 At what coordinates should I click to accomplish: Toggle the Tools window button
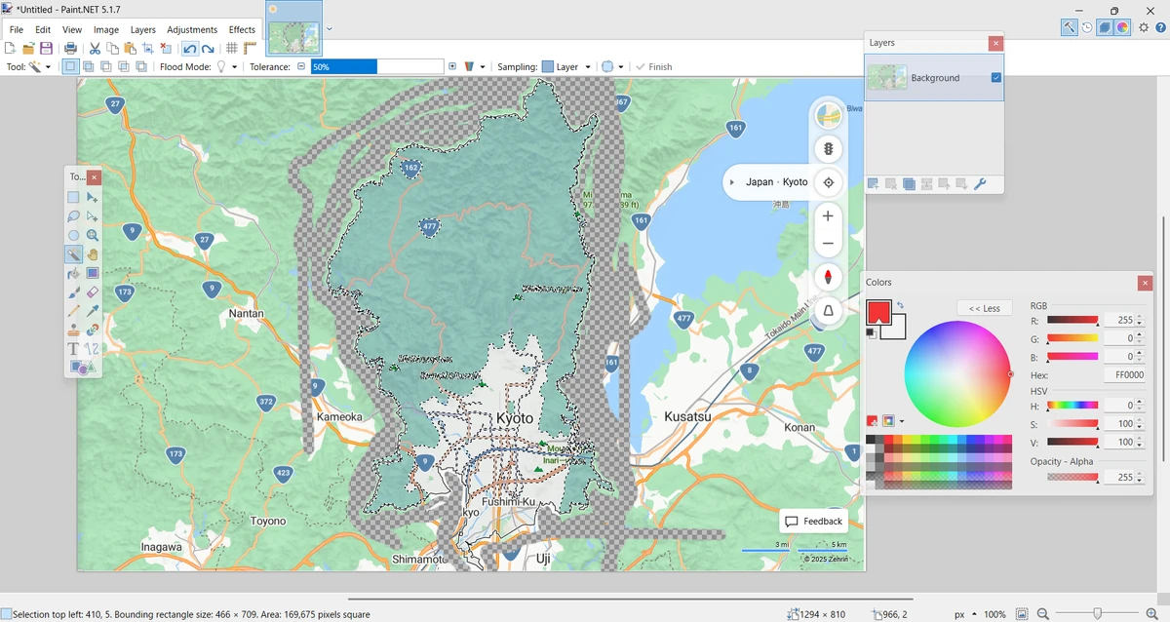click(x=1069, y=27)
